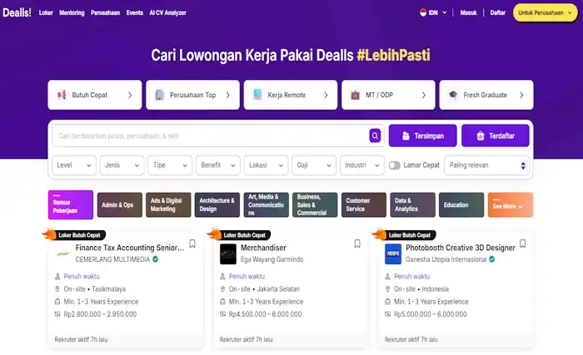This screenshot has width=583, height=355.
Task: Click the Daftar register link
Action: (498, 12)
